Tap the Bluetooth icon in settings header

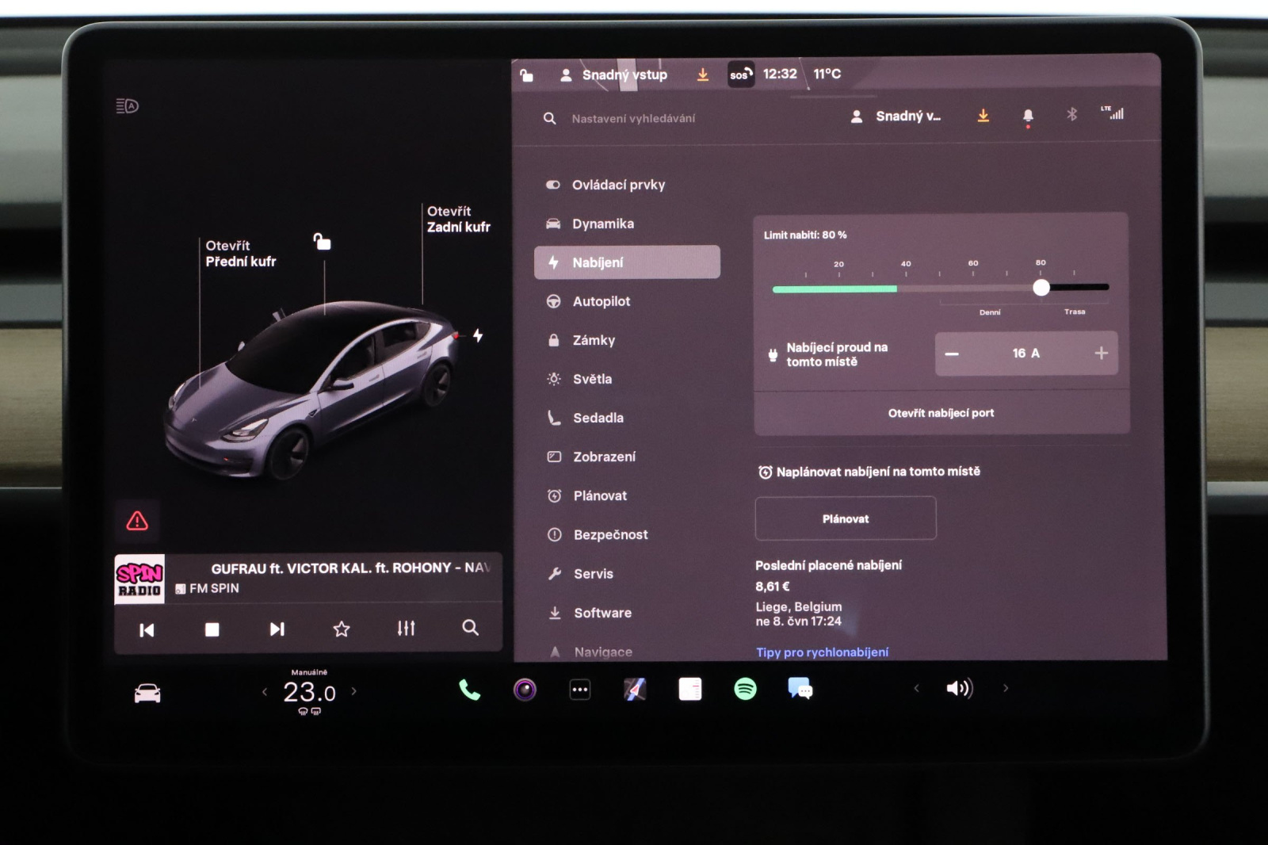point(1071,115)
